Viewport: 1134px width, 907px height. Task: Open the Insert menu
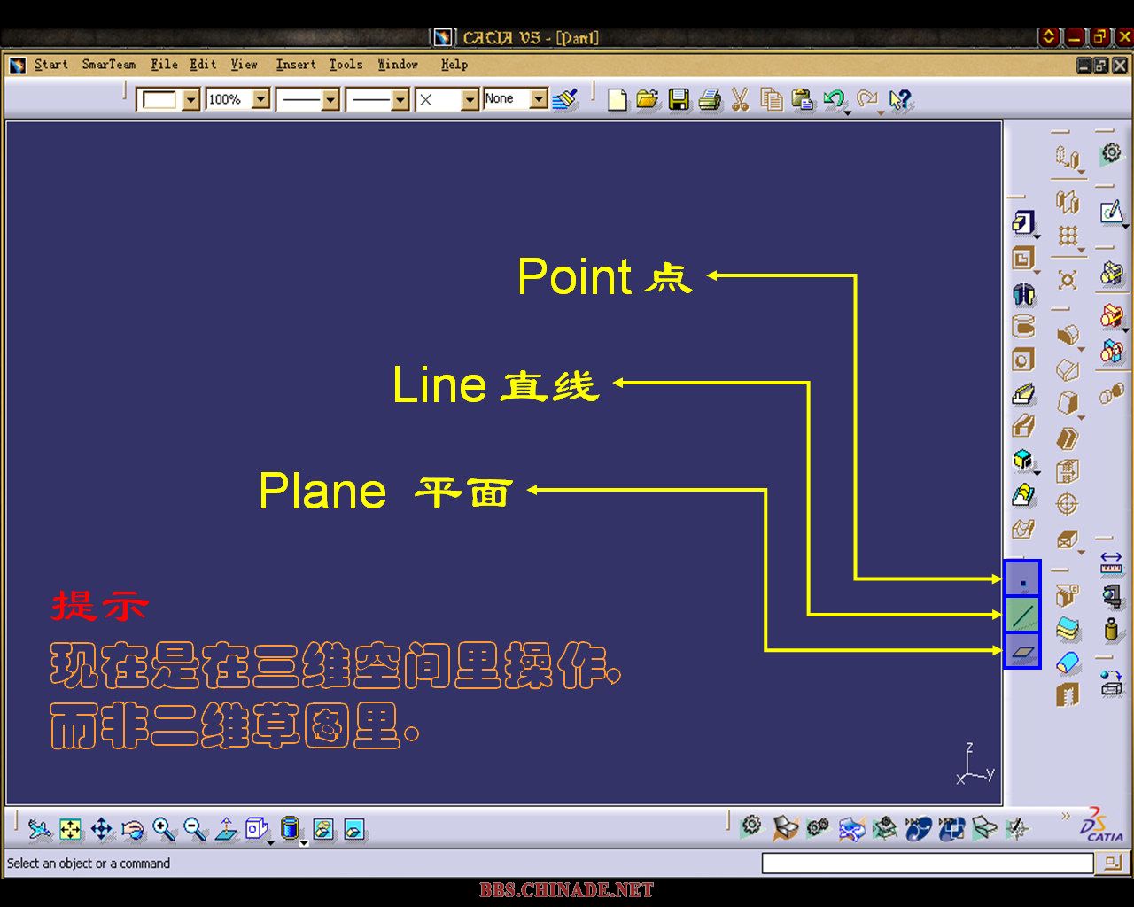295,65
